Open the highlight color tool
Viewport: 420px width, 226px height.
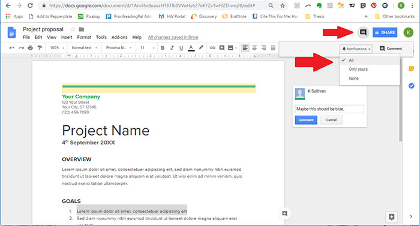pyautogui.click(x=201, y=48)
